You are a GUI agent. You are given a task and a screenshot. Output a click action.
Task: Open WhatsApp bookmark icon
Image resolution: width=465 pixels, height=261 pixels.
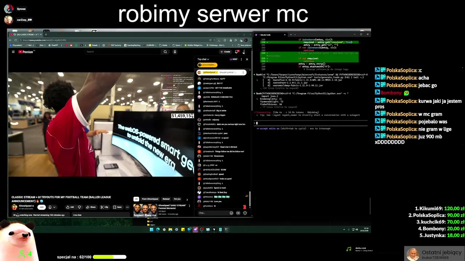coord(76,45)
